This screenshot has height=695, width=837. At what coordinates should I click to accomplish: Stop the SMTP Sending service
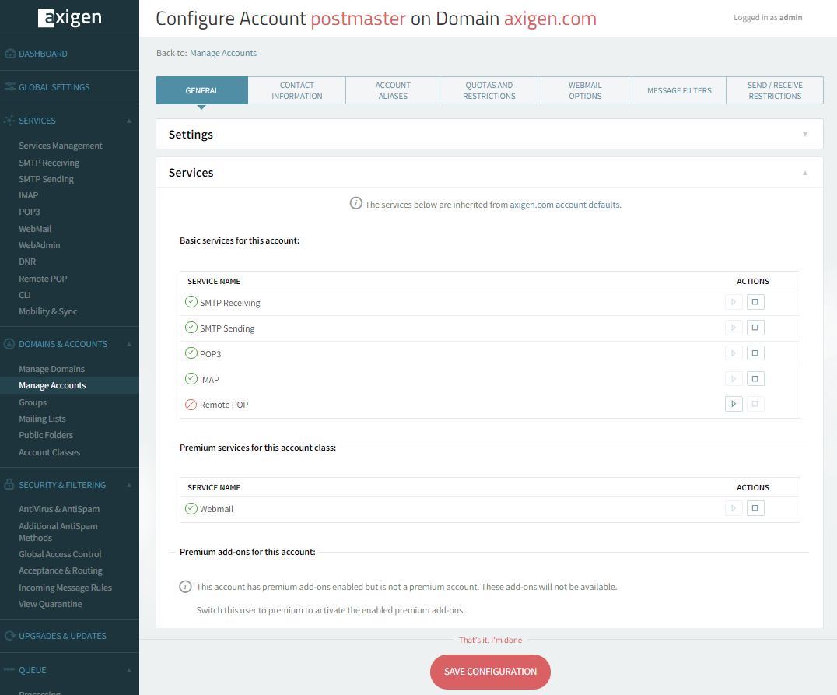755,328
